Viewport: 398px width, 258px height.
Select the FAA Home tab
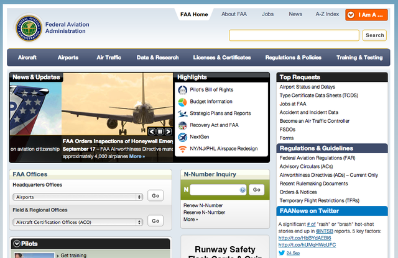pyautogui.click(x=194, y=14)
